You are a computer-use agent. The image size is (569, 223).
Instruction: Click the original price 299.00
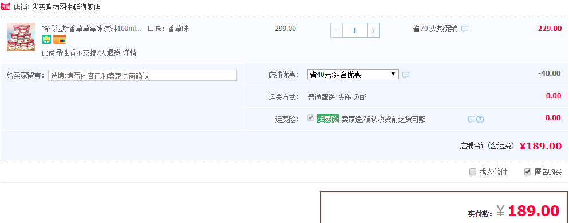click(x=285, y=29)
